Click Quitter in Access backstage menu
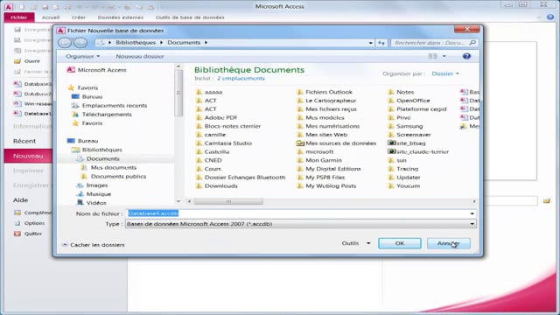 (x=28, y=234)
